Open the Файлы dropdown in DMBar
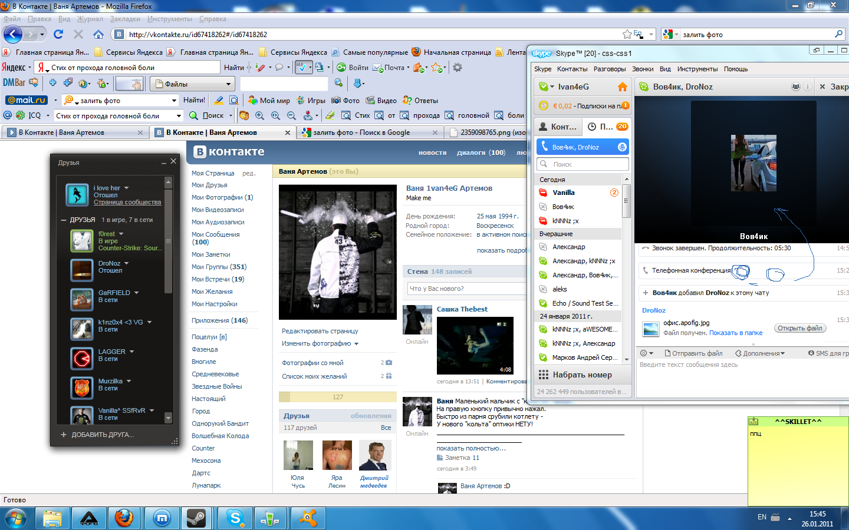This screenshot has height=530, width=849. click(193, 84)
